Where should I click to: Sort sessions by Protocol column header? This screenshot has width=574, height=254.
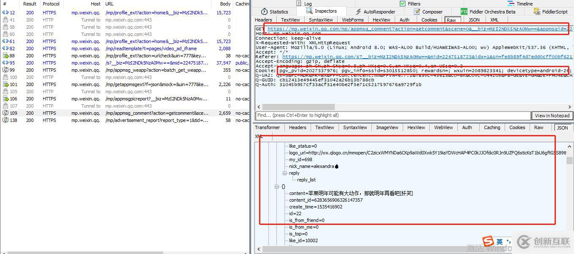pyautogui.click(x=51, y=4)
